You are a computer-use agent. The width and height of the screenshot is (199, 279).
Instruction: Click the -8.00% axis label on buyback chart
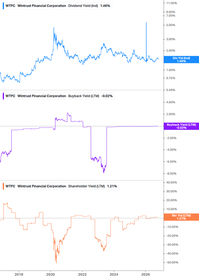pos(171,174)
